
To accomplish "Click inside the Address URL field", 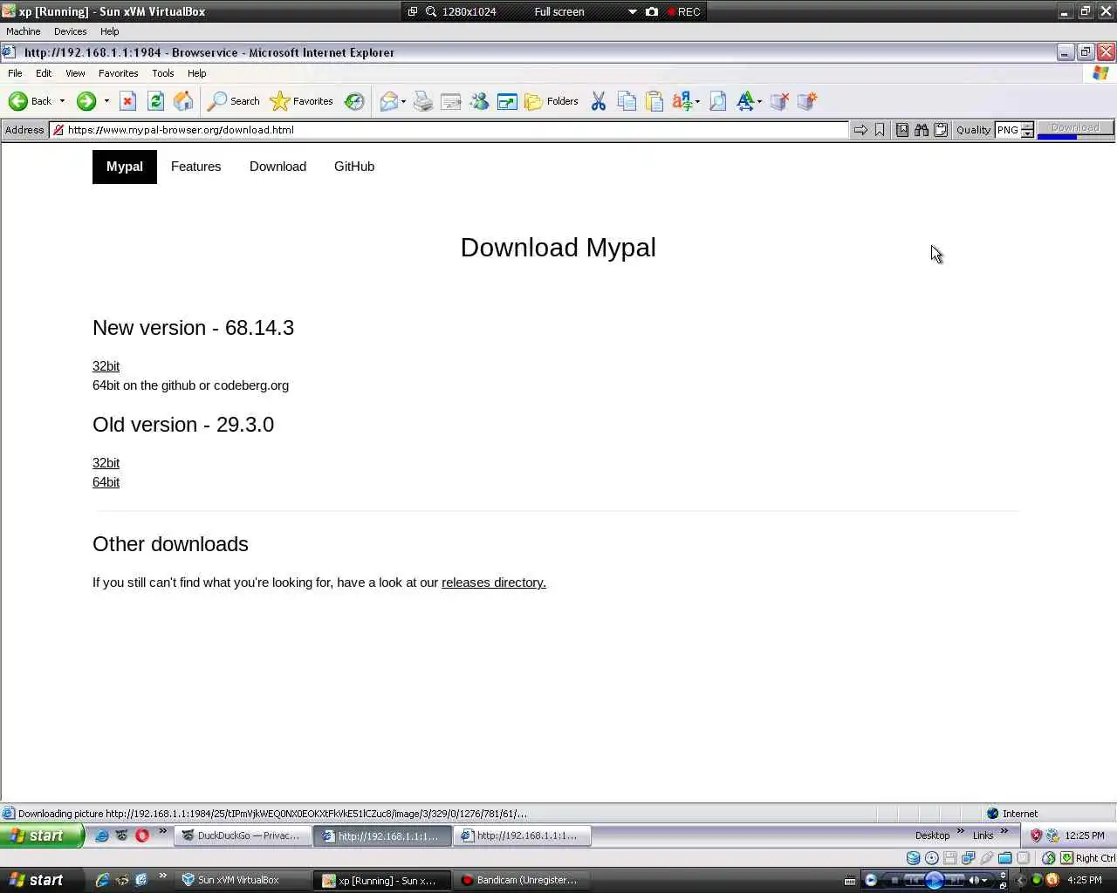I will 449,130.
